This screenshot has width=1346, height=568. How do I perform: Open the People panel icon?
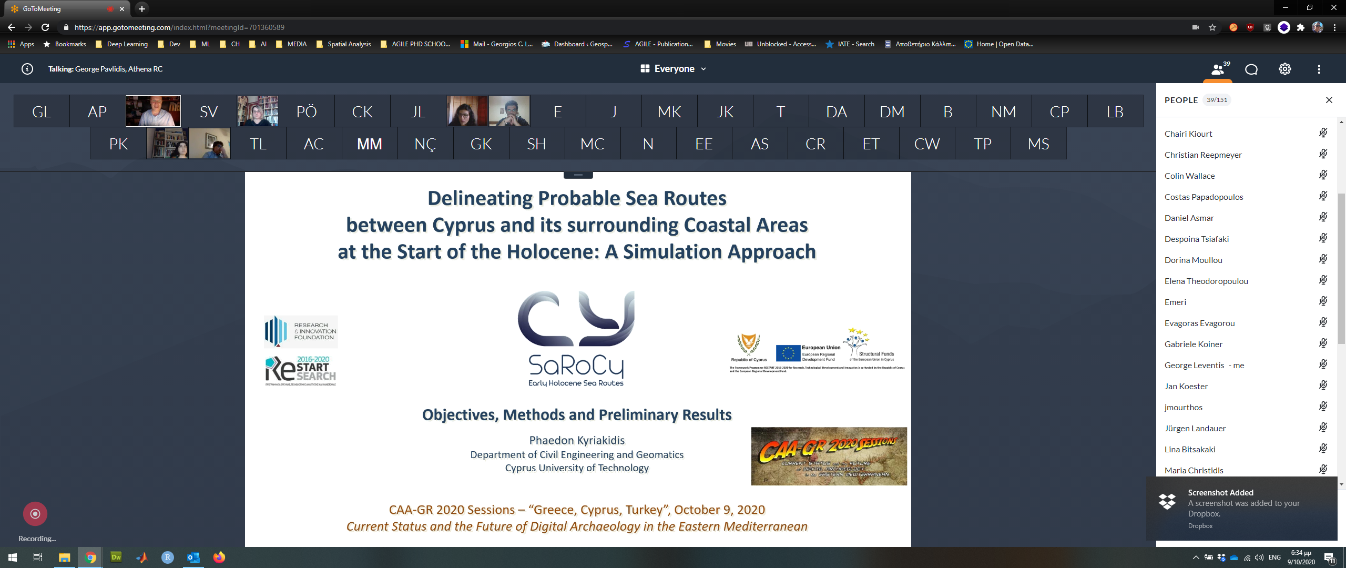click(x=1218, y=69)
